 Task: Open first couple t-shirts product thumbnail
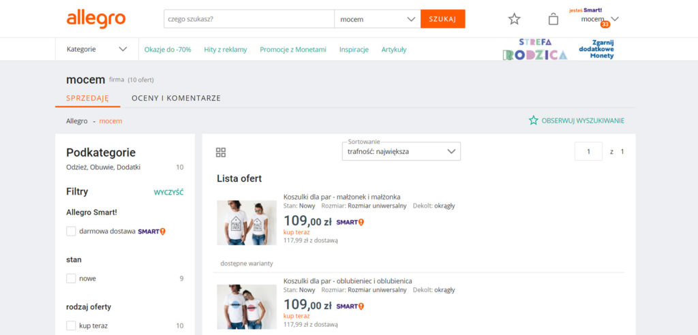coord(246,223)
